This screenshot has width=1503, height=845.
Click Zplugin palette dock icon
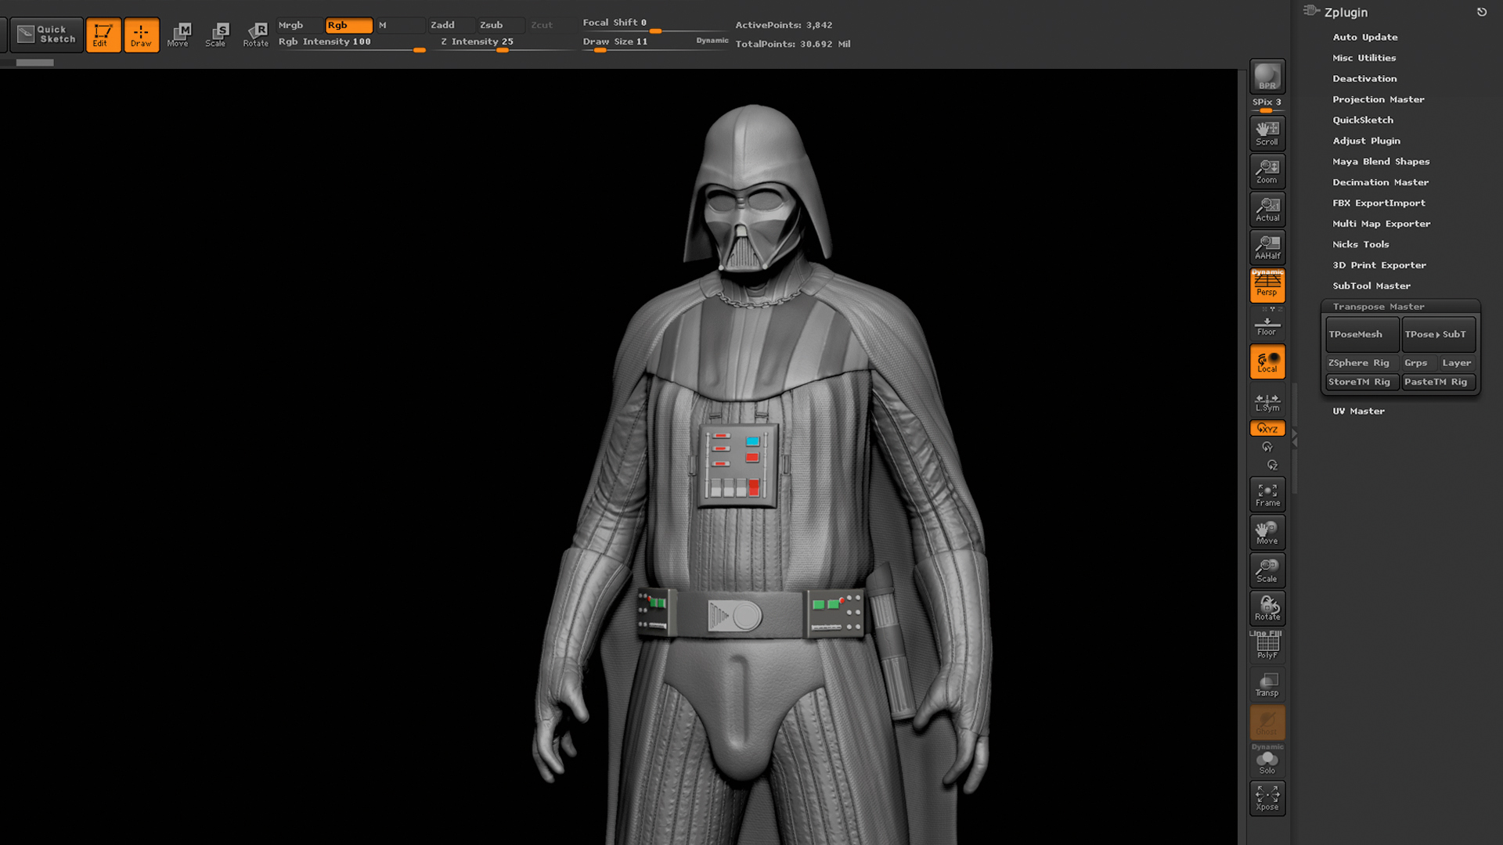pyautogui.click(x=1482, y=12)
